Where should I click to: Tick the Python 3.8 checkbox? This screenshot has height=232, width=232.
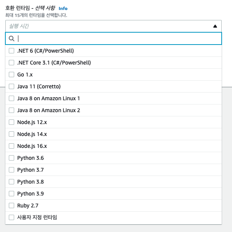click(x=11, y=182)
